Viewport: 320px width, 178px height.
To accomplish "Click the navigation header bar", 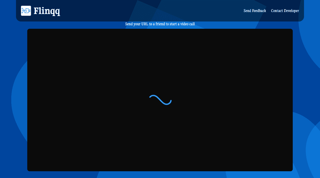I will pyautogui.click(x=150, y=10).
